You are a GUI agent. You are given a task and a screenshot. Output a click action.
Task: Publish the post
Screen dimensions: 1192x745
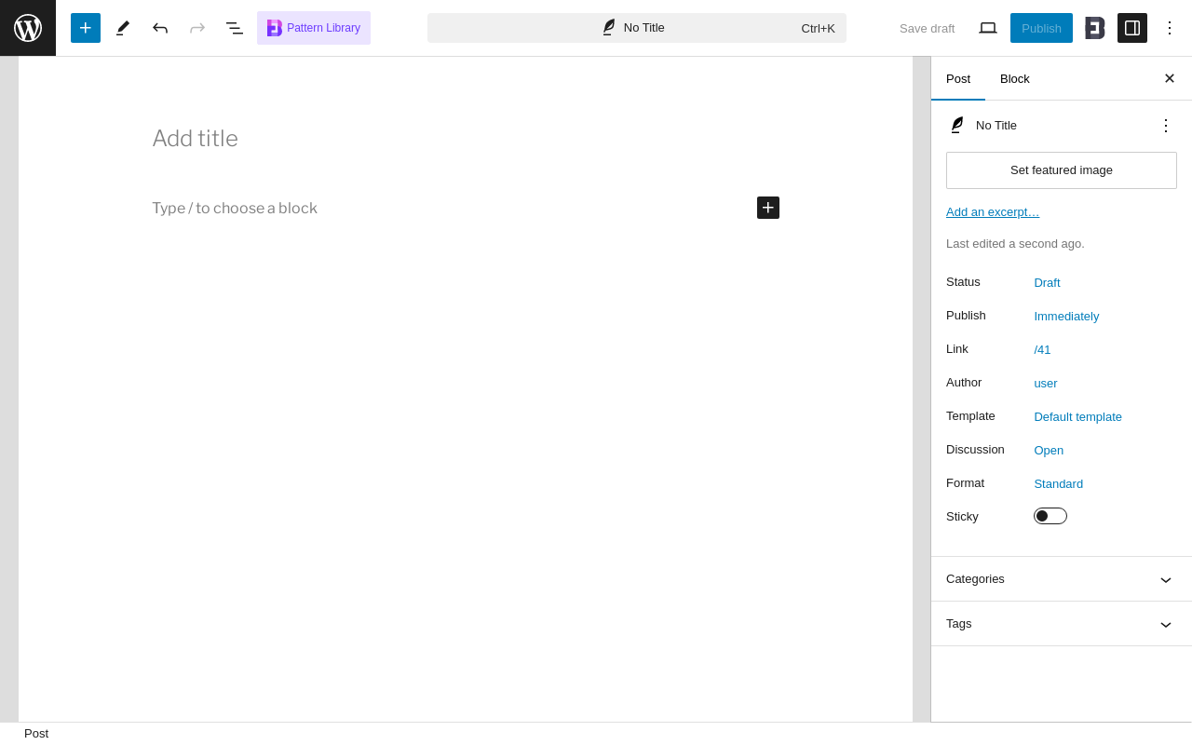[x=1041, y=28]
